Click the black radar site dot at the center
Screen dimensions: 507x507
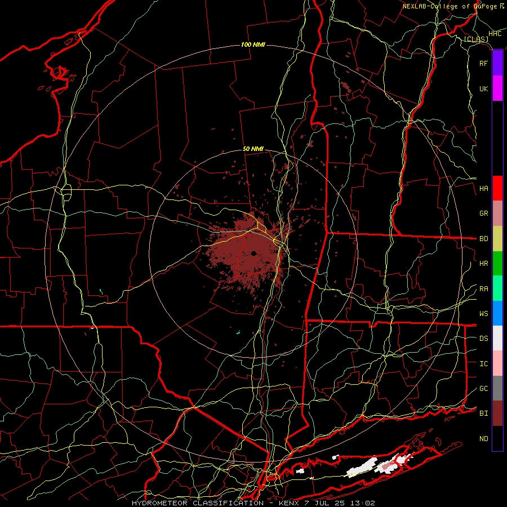[254, 253]
